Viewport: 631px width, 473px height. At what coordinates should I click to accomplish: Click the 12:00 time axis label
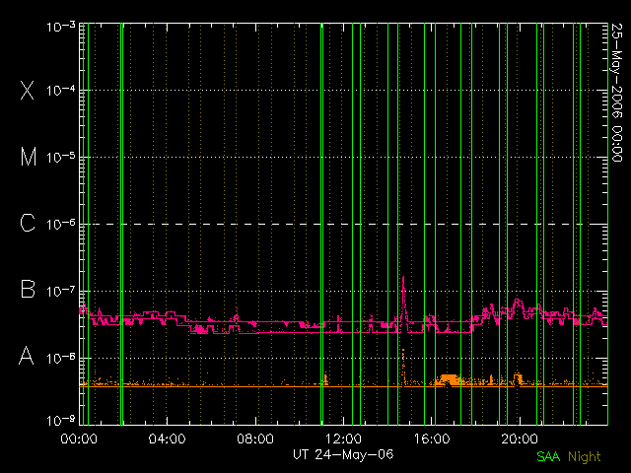(343, 439)
